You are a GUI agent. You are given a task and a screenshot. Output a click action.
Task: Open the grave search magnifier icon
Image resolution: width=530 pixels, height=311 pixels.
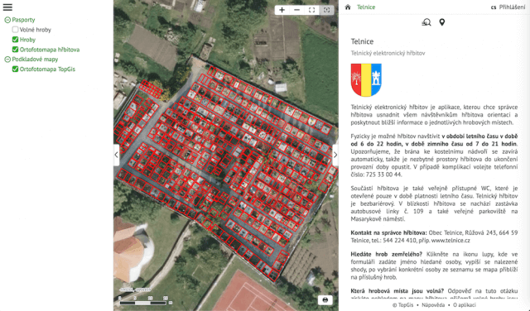[426, 22]
